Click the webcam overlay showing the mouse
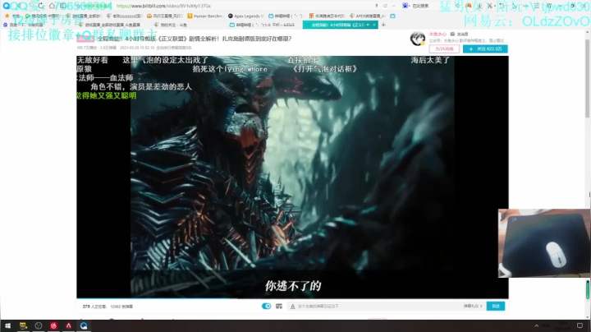 (x=544, y=243)
